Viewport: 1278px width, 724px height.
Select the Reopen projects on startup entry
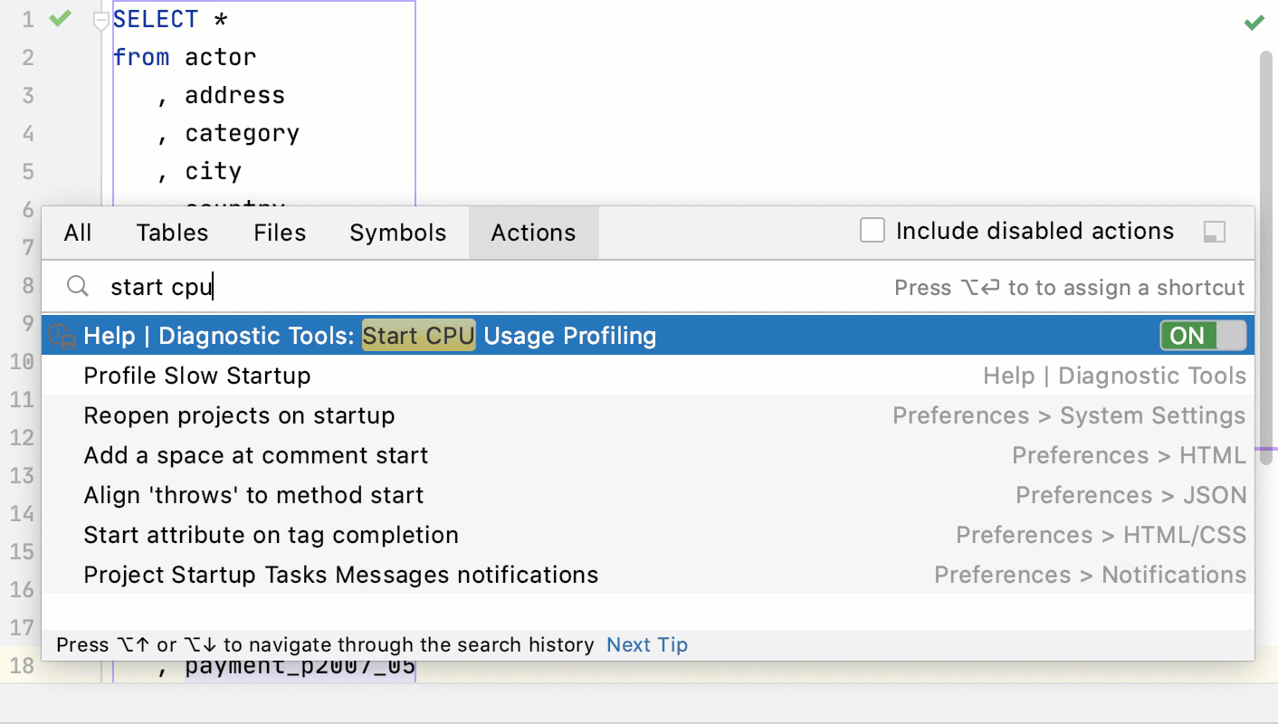click(238, 415)
